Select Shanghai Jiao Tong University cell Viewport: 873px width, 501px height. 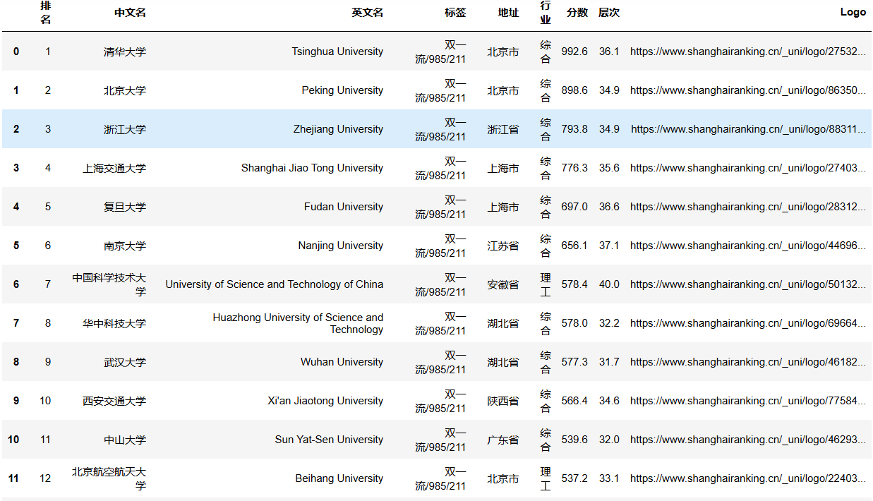click(x=312, y=168)
